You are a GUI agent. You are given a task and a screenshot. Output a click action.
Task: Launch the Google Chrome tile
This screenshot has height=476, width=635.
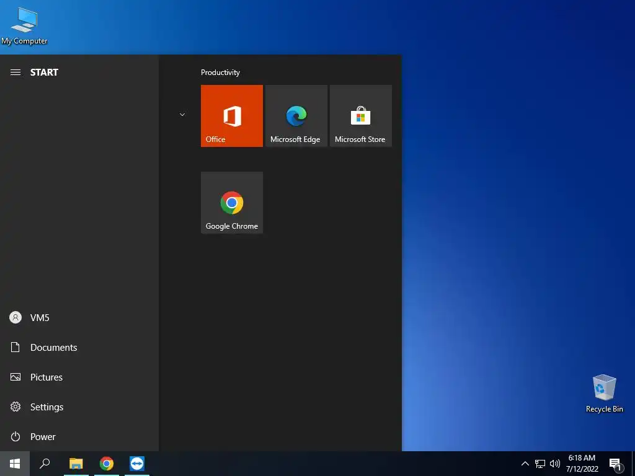coord(232,203)
